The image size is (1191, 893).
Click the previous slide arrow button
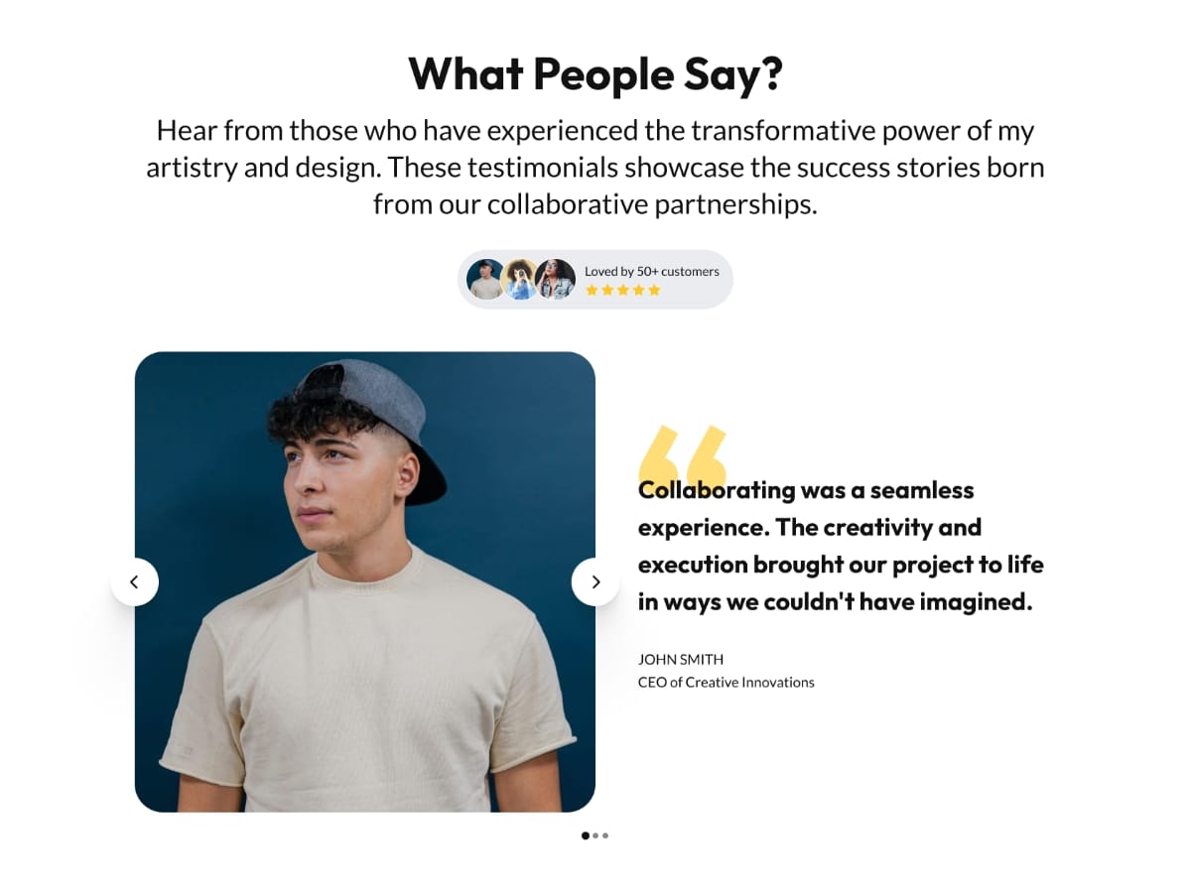point(135,582)
